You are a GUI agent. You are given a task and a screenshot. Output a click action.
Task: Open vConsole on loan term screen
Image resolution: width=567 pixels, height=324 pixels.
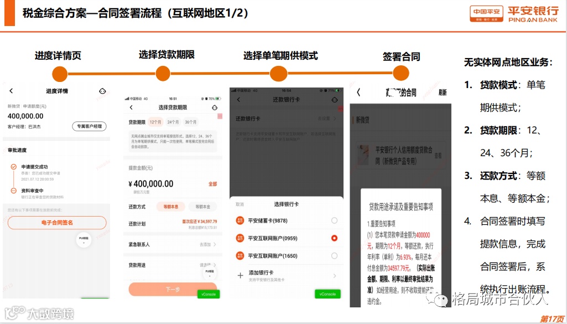(209, 294)
